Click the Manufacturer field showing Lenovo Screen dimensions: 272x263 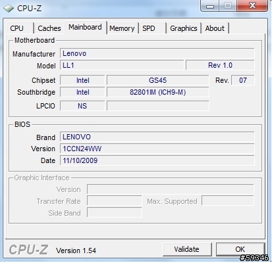[x=157, y=53]
